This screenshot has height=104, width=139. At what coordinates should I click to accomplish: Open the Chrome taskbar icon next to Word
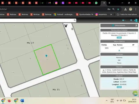point(16,101)
